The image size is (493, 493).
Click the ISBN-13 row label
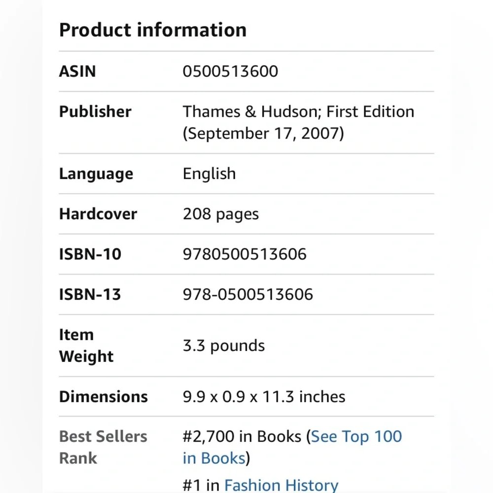click(x=90, y=295)
